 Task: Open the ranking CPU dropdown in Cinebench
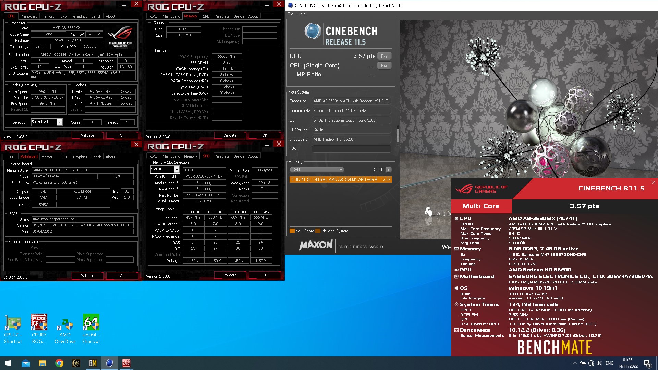pos(317,170)
